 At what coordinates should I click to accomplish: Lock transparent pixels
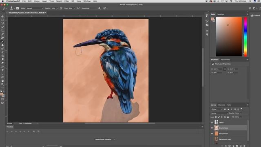pos(216,117)
